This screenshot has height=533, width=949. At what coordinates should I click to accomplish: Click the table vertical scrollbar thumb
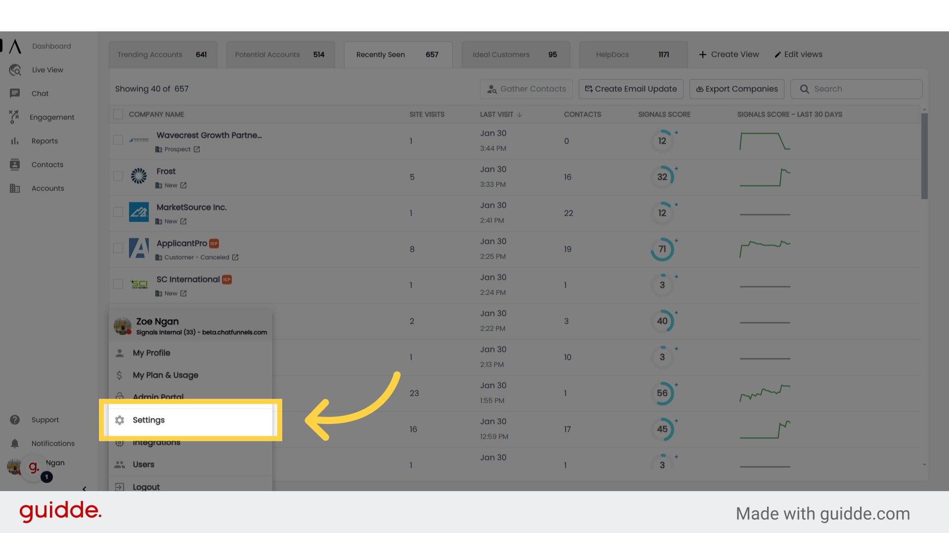924,156
